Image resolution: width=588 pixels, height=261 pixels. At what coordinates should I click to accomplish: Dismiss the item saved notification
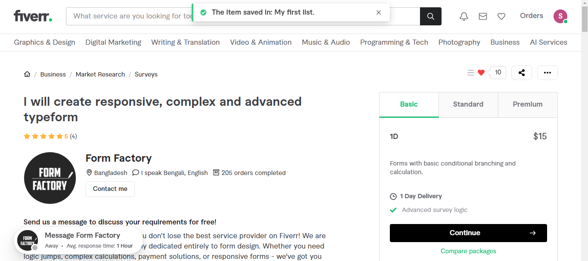point(379,12)
